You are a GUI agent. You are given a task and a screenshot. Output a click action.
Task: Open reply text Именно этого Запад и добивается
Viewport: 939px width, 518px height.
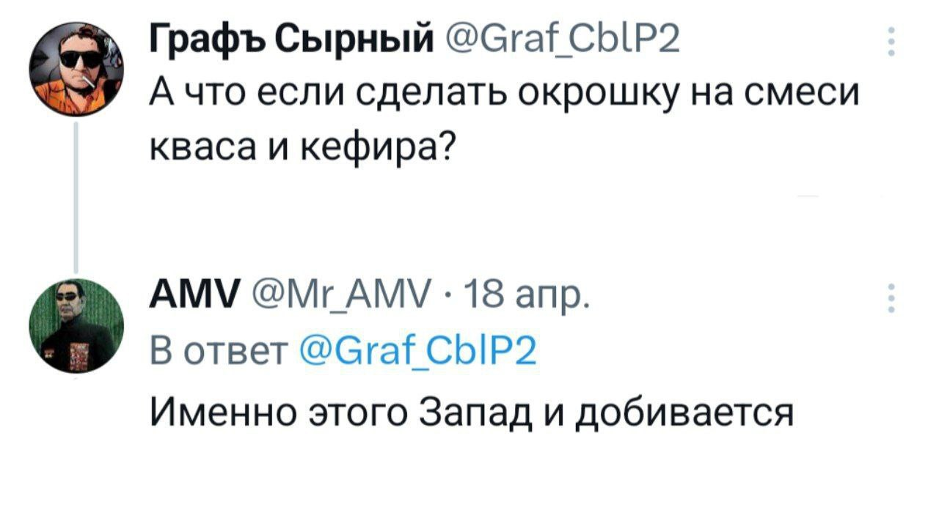(472, 415)
